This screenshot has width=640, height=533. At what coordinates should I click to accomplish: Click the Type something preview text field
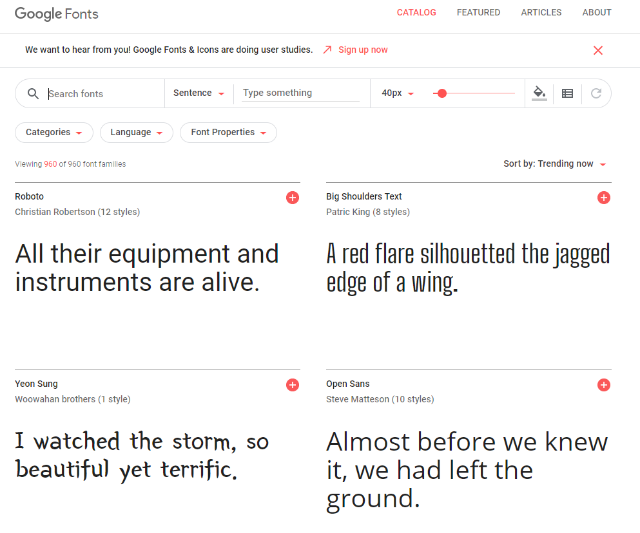300,93
